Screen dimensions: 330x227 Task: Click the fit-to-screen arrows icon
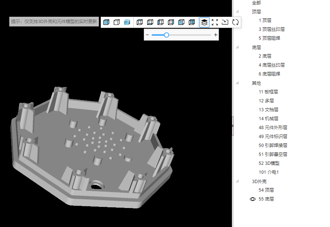tap(215, 22)
